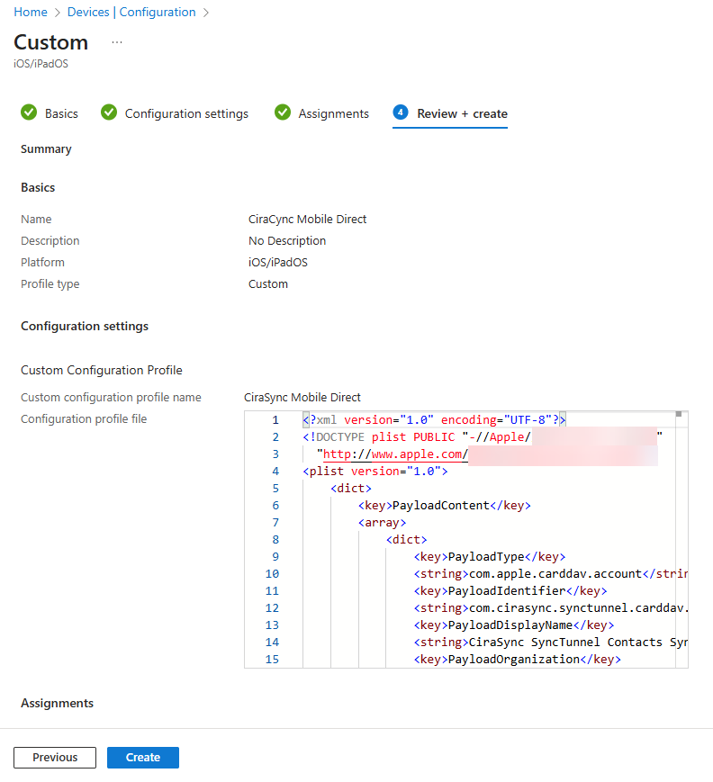Open the ellipsis menu beside Custom title
The height and width of the screenshot is (782, 713).
(x=117, y=42)
